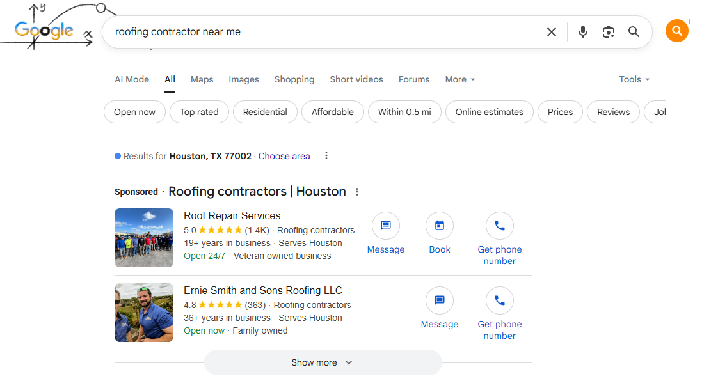Image resolution: width=727 pixels, height=381 pixels.
Task: Get Ernie Smith and Sons phone number icon
Action: coord(500,300)
